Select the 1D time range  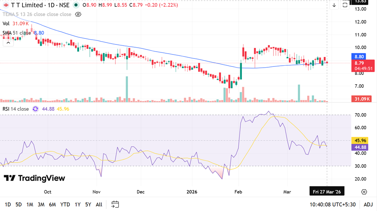(8, 205)
